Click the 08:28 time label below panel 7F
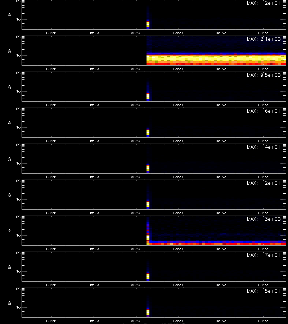Screen dimensions: 288x324 51,249
